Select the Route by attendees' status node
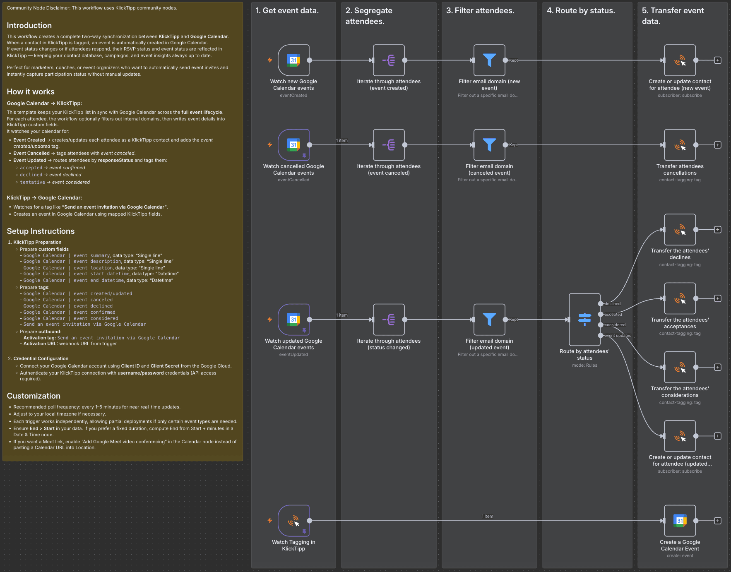731x572 pixels. click(x=584, y=320)
